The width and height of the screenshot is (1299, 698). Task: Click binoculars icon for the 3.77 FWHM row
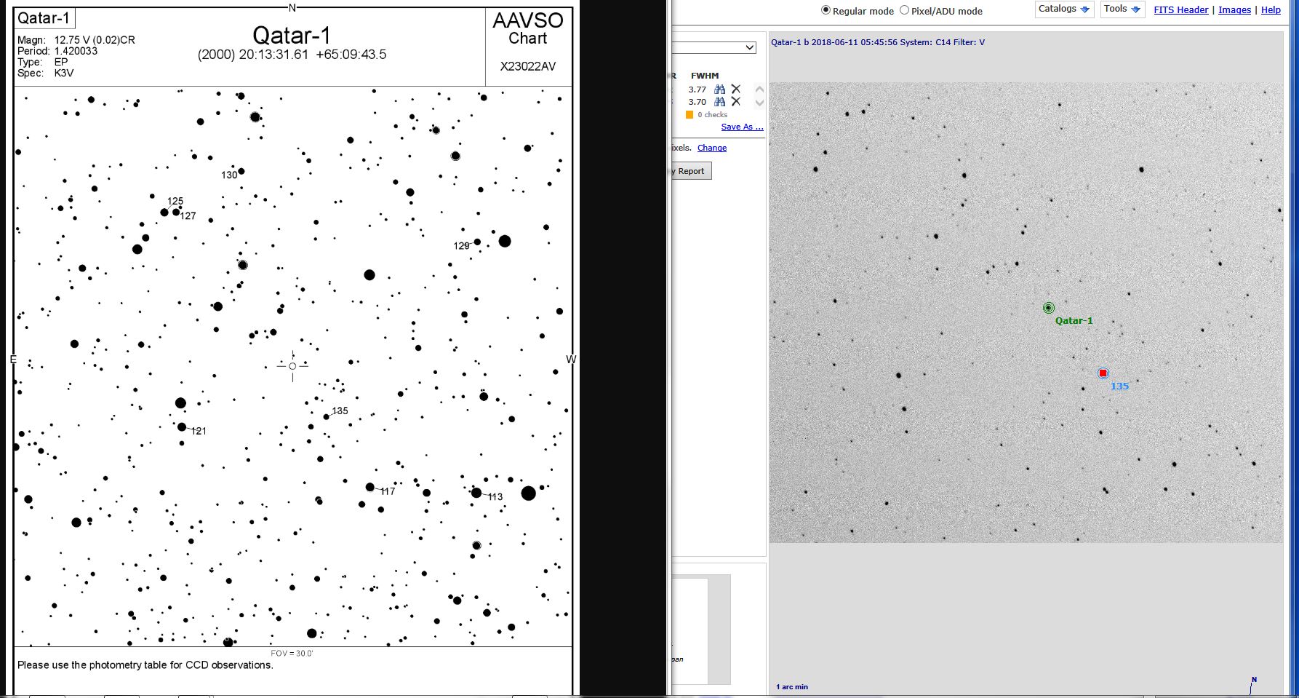click(719, 90)
